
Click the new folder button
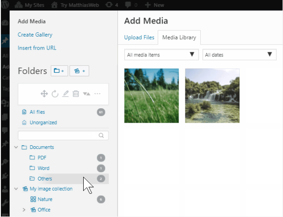[x=59, y=71]
